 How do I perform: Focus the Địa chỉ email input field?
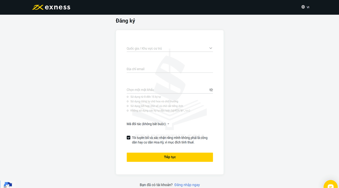tap(169, 69)
